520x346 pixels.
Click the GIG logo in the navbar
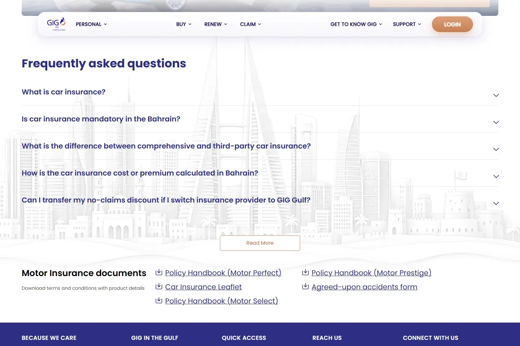[56, 24]
